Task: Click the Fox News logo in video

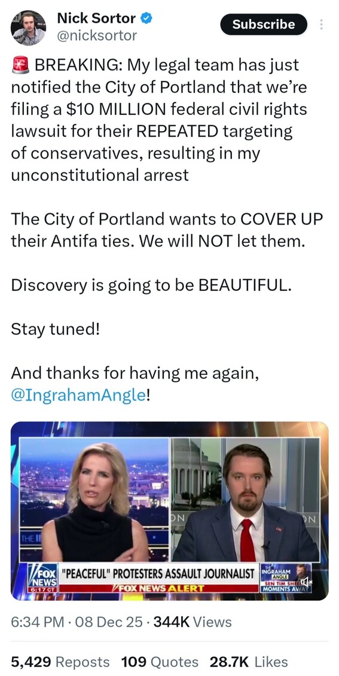Action: click(x=42, y=574)
